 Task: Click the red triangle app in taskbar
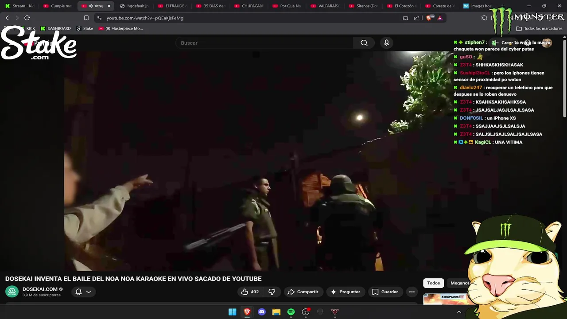pyautogui.click(x=335, y=312)
